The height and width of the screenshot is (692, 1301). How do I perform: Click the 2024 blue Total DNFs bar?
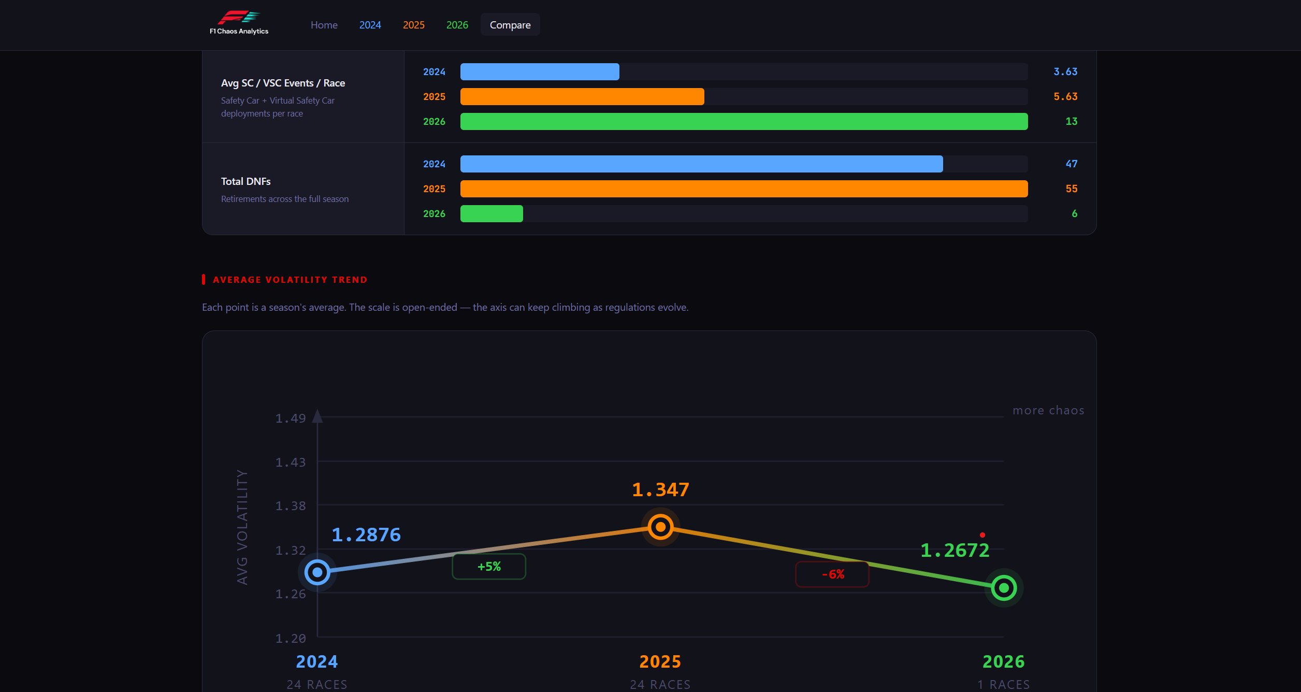tap(701, 164)
